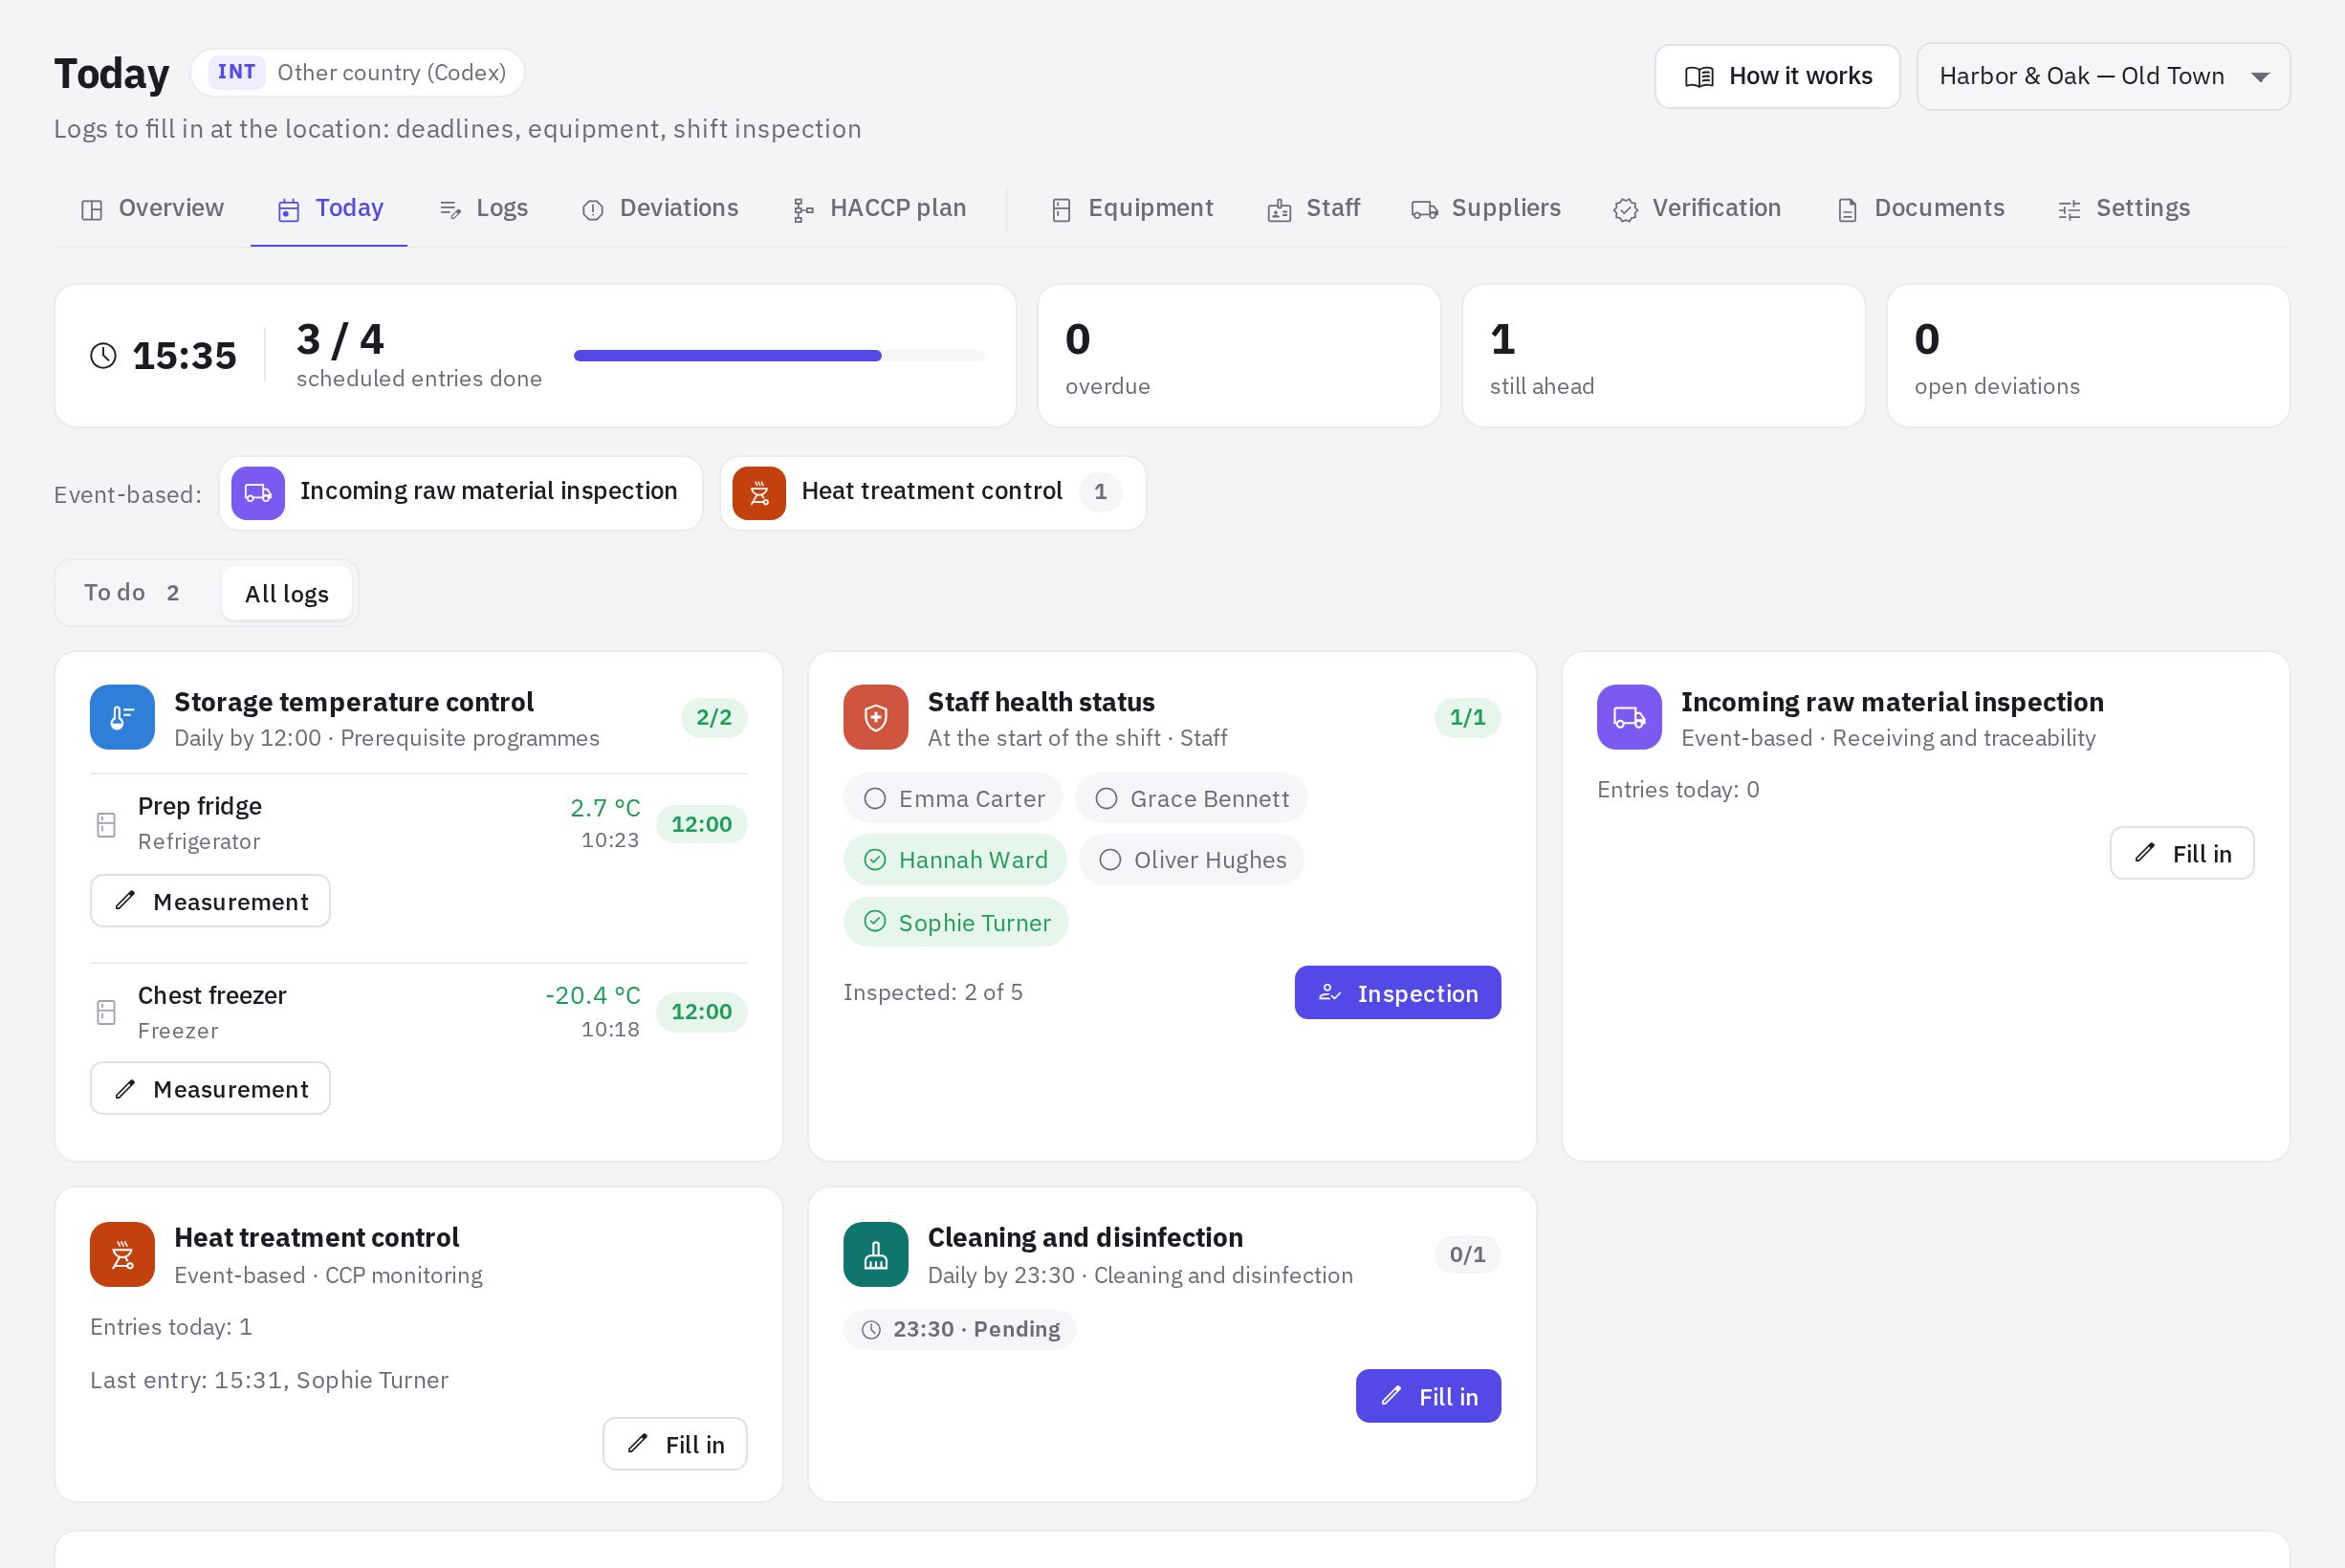This screenshot has width=2345, height=1568.
Task: Click the Heat treatment control event chip
Action: click(933, 493)
